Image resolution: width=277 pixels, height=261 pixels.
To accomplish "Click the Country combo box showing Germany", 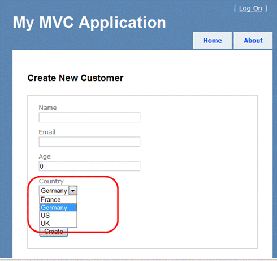I will click(x=58, y=191).
